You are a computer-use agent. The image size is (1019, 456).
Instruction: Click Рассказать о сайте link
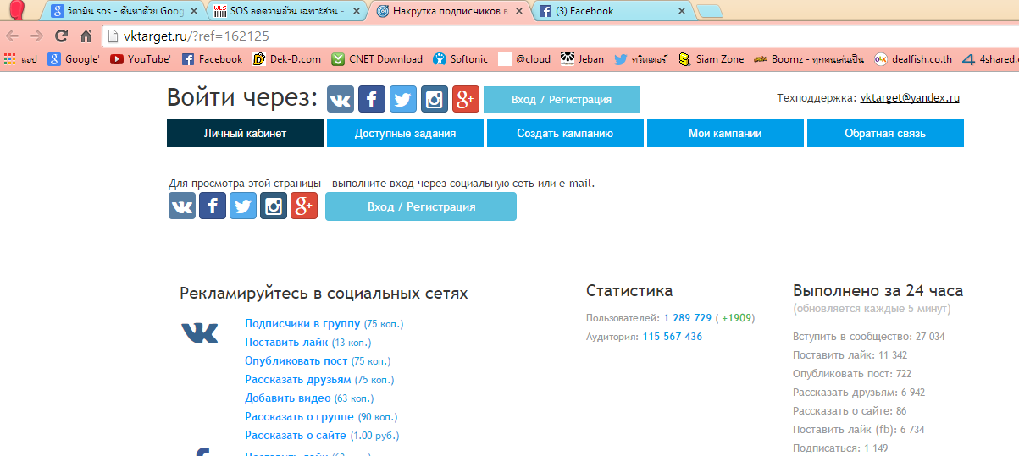click(296, 436)
